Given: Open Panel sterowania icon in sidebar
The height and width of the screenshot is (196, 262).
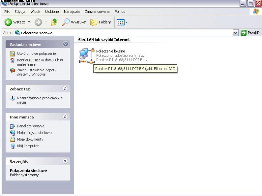Looking at the screenshot, I should point(13,126).
